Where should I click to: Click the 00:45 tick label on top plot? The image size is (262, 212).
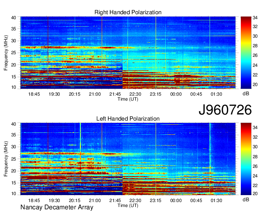196,94
